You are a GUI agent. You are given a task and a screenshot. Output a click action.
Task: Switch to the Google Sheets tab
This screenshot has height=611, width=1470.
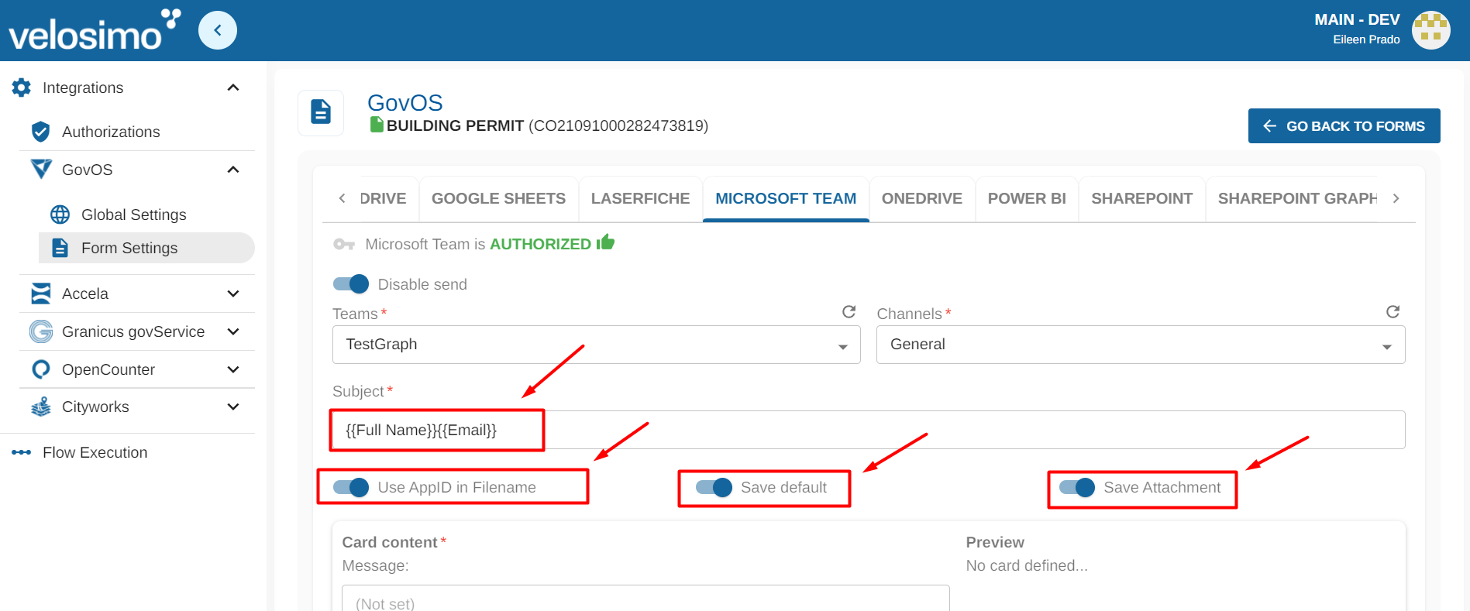pyautogui.click(x=498, y=198)
